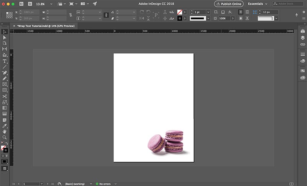
Task: Toggle constrain proportions link for scaling
Action: point(106,15)
